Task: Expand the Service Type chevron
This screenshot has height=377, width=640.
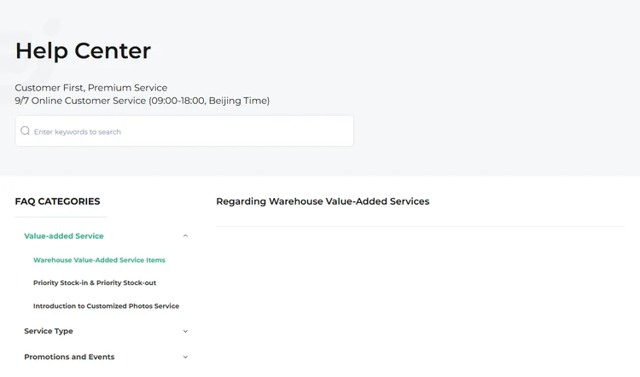Action: click(x=185, y=331)
